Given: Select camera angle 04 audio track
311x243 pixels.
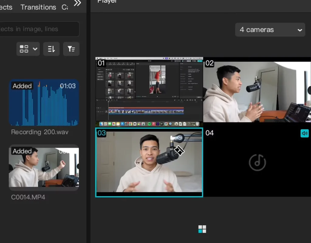Looking at the screenshot, I should tap(257, 162).
